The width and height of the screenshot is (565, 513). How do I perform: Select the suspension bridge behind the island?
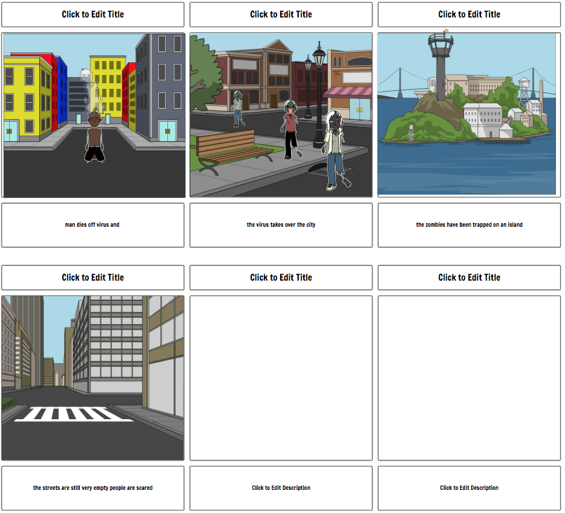pos(400,85)
